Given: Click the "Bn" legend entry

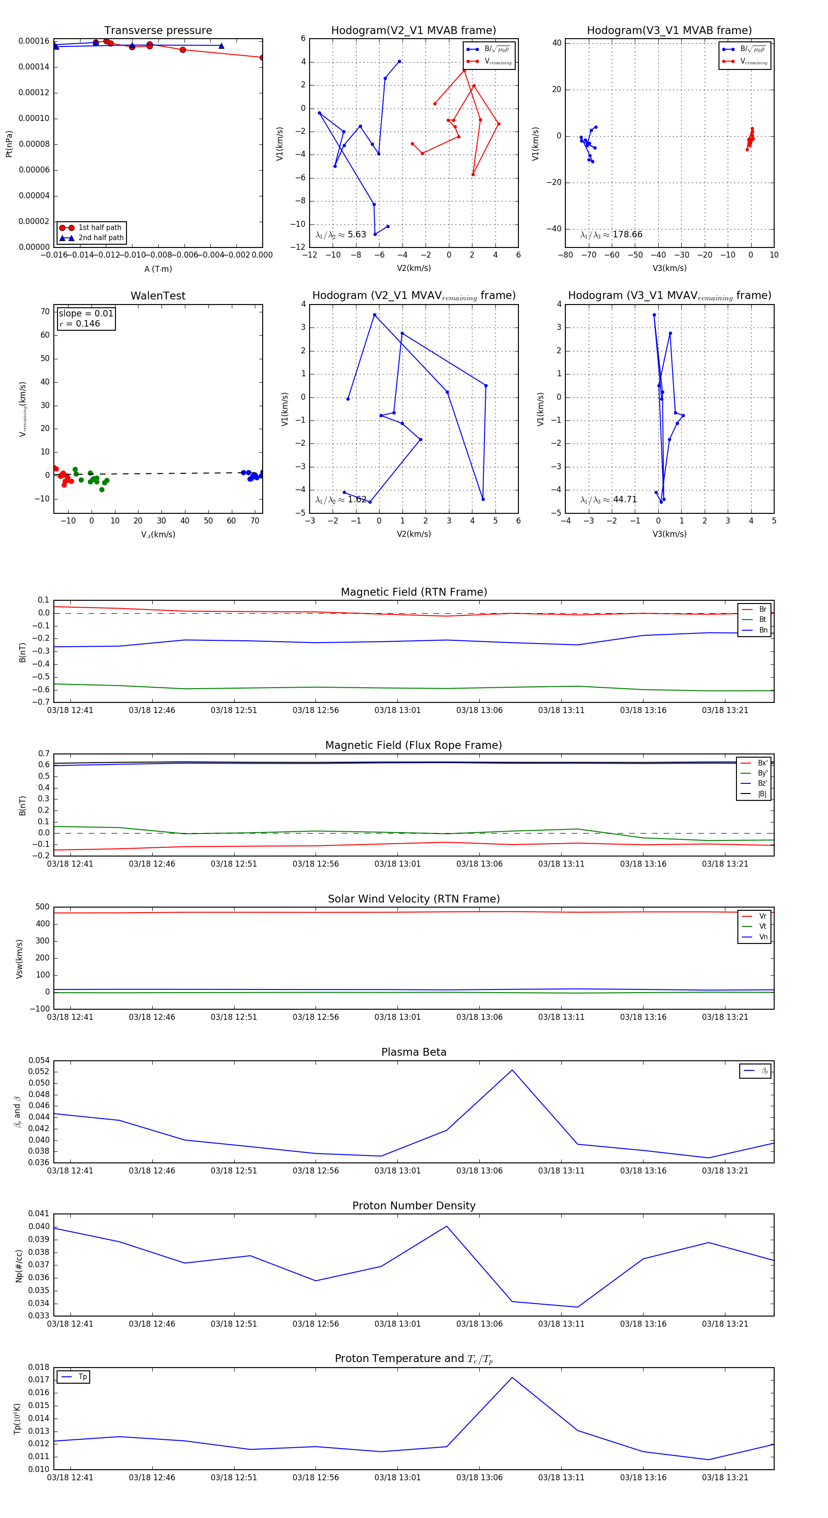Looking at the screenshot, I should (x=754, y=631).
